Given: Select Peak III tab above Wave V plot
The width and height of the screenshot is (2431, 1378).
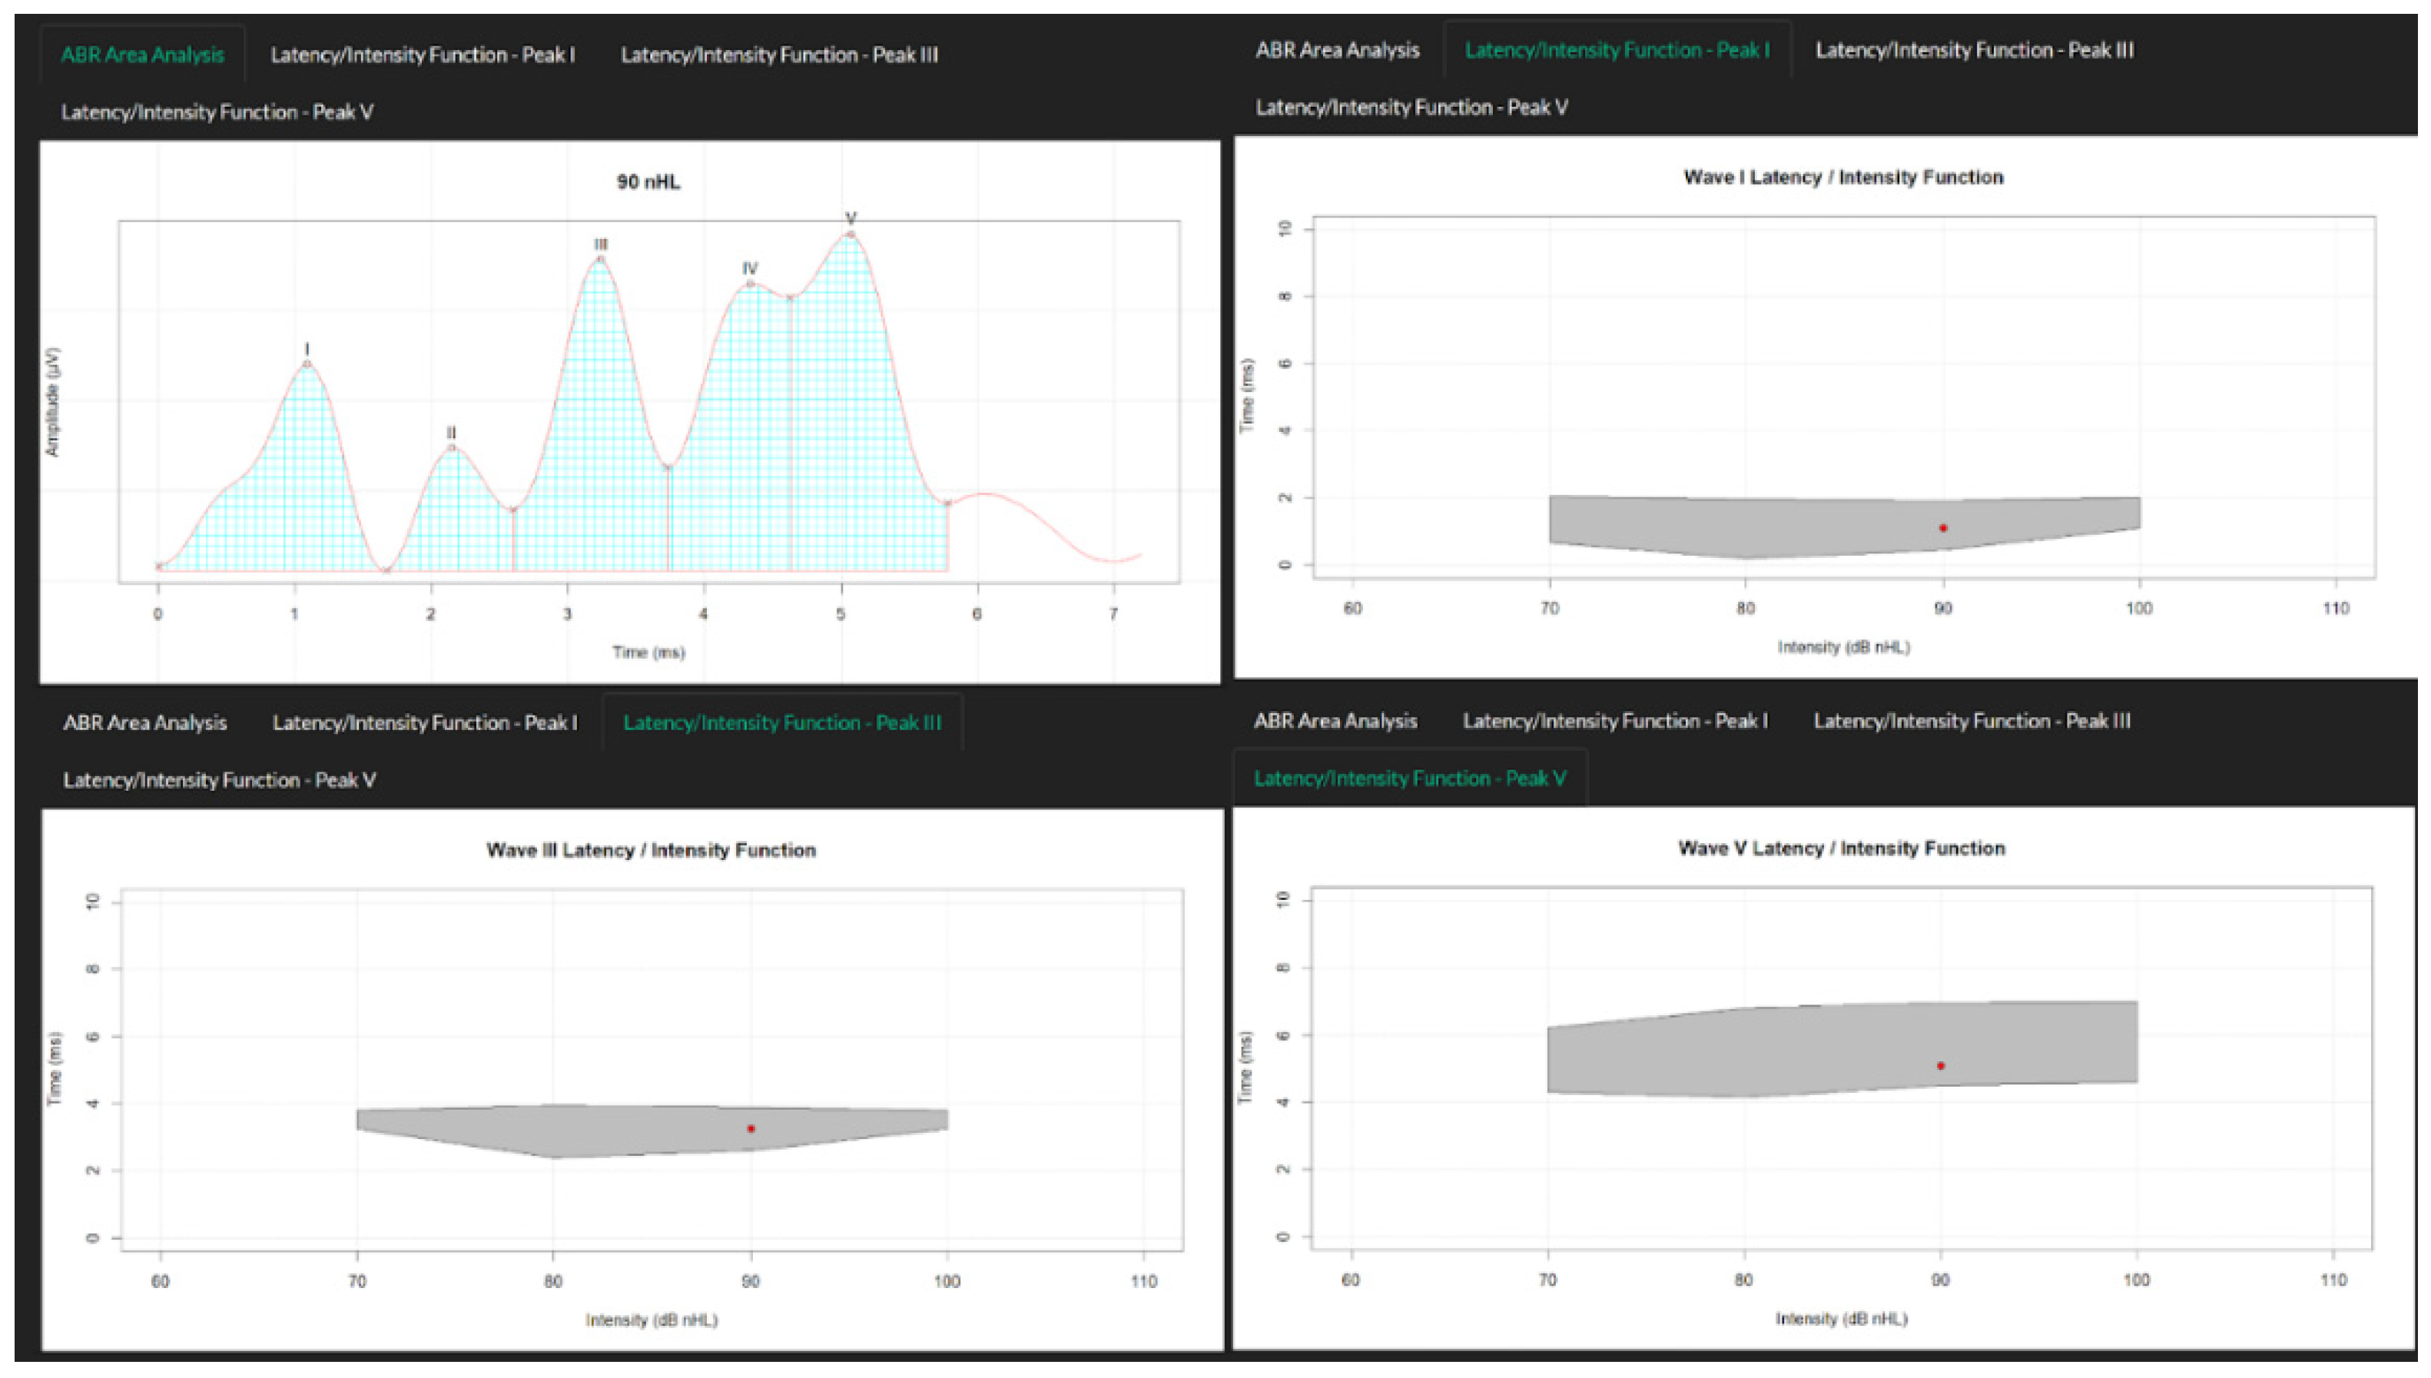Looking at the screenshot, I should pyautogui.click(x=1972, y=720).
